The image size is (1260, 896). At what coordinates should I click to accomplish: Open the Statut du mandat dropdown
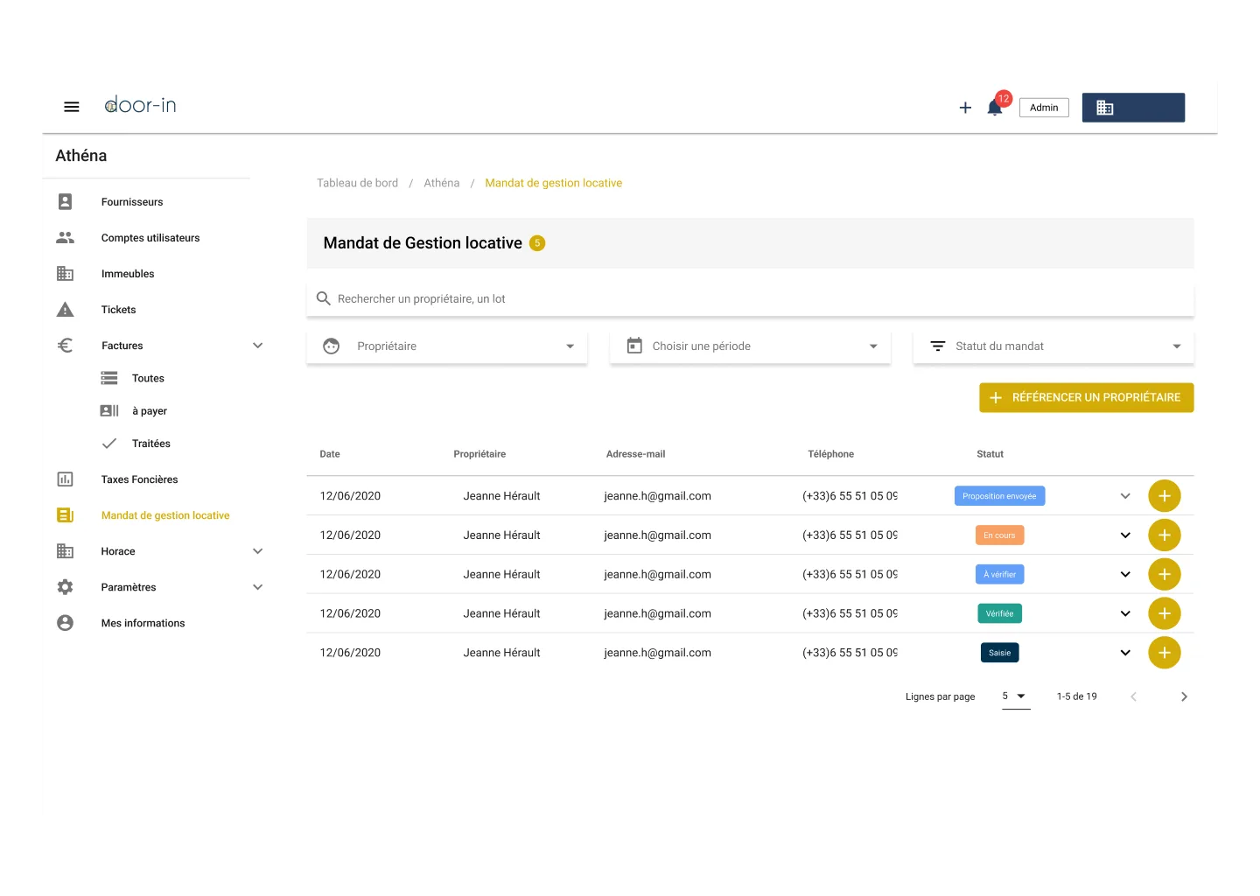1053,346
